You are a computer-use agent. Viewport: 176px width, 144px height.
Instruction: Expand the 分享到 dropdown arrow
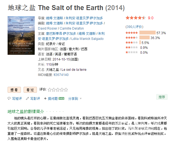point(81,99)
